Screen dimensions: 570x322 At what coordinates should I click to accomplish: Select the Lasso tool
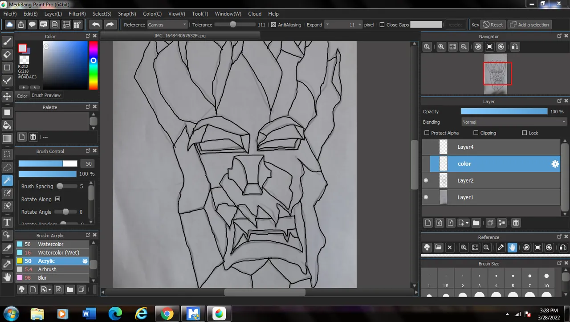pos(7,167)
